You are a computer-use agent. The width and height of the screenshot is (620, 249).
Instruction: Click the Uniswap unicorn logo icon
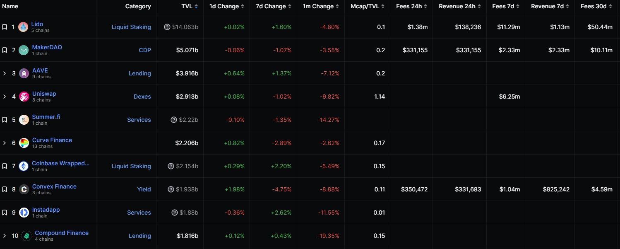tap(24, 97)
